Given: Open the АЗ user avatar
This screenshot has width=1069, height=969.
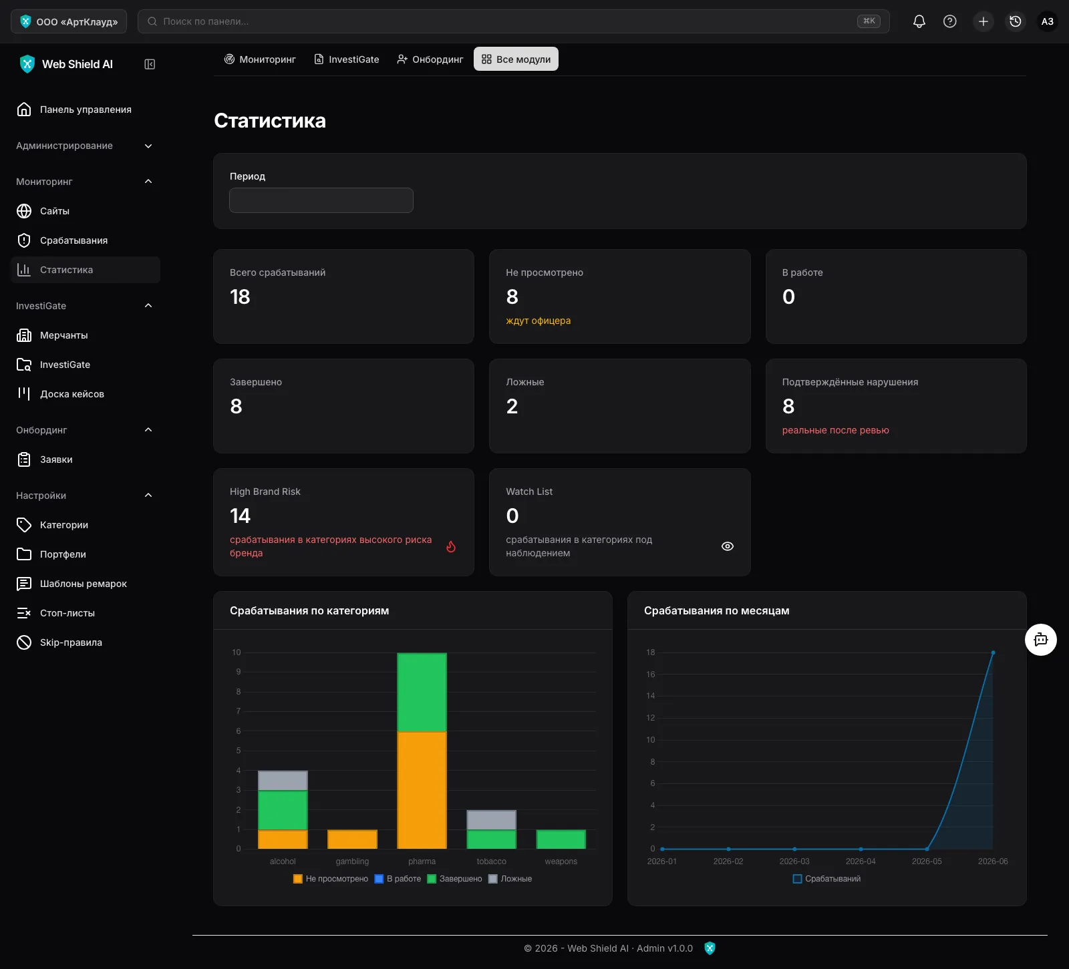Looking at the screenshot, I should 1048,21.
